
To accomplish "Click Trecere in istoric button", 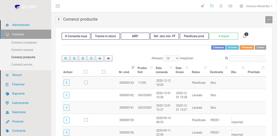I will tap(105, 36).
